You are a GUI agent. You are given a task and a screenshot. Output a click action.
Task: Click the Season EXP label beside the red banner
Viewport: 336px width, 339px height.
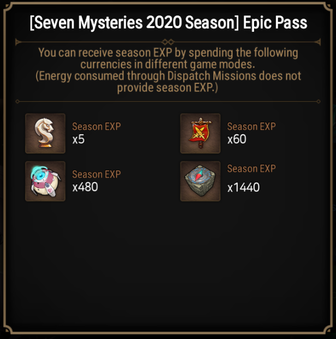click(251, 127)
